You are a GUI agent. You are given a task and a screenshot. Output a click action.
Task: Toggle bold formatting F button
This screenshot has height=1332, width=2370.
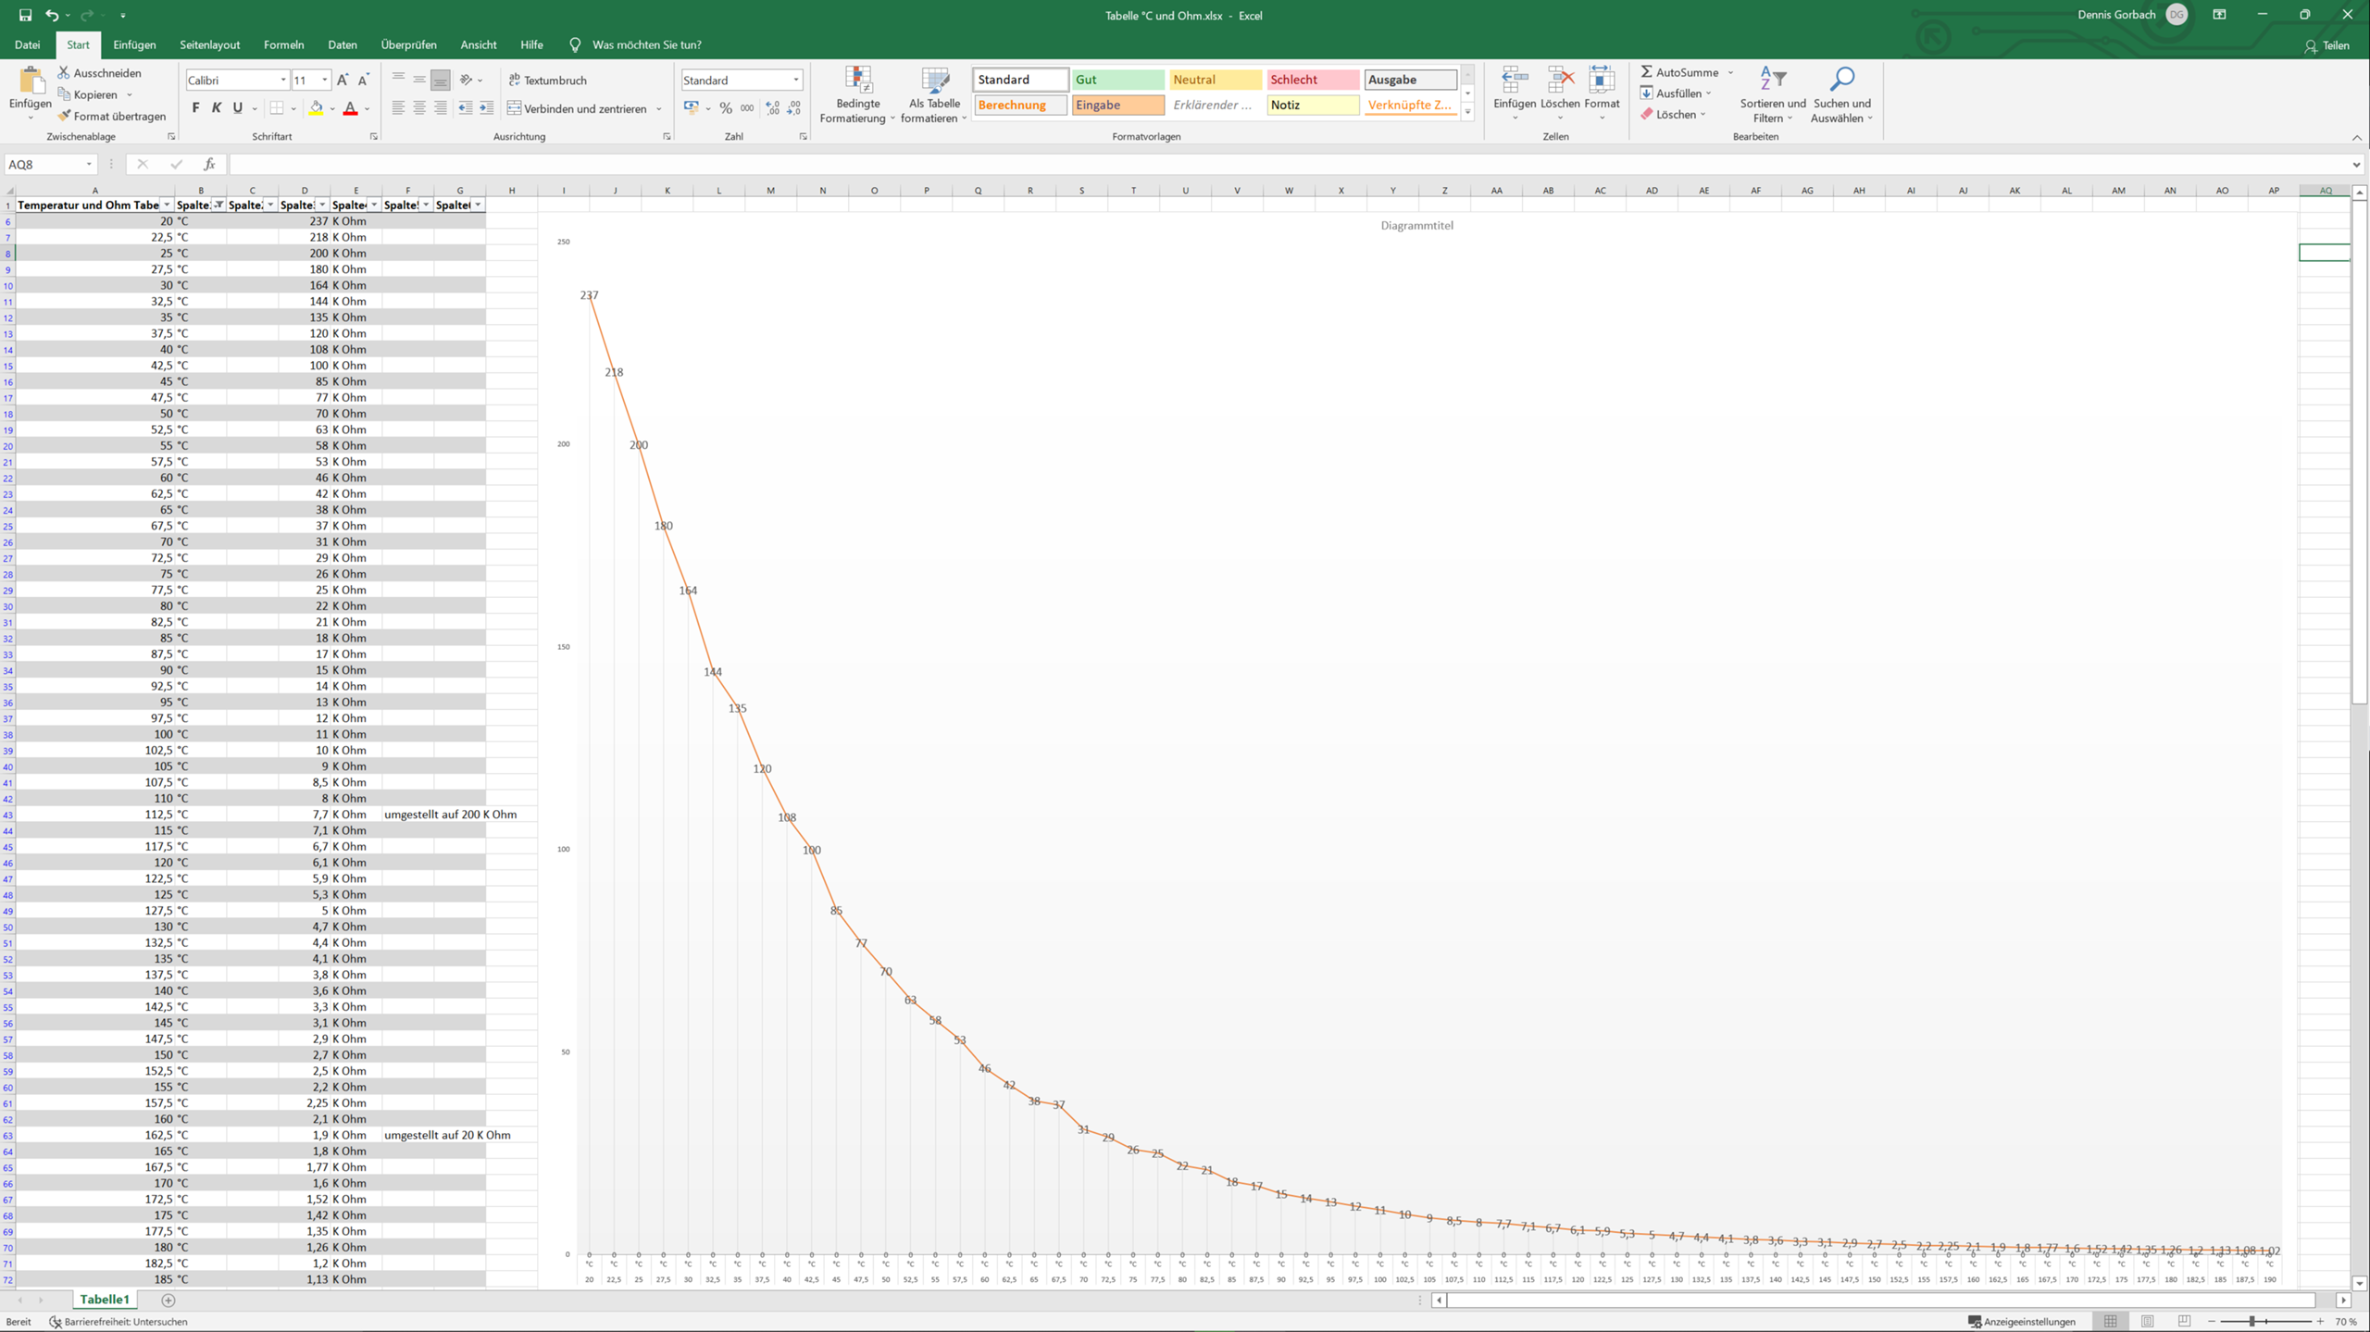click(195, 108)
